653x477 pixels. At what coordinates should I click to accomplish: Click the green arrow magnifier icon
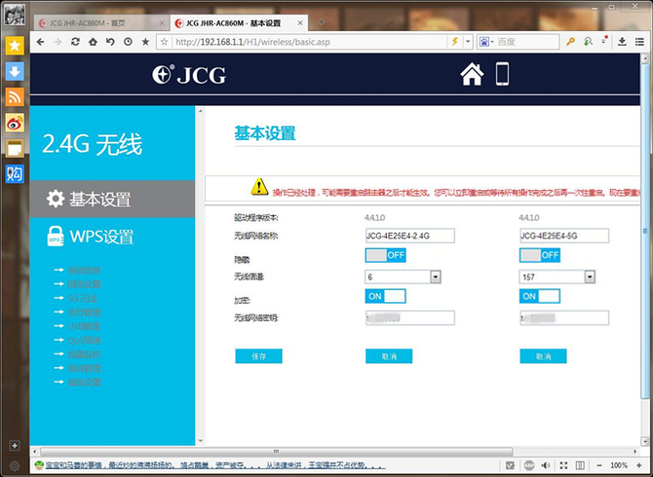588,42
